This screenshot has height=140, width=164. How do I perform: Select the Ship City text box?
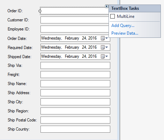tap(75, 102)
